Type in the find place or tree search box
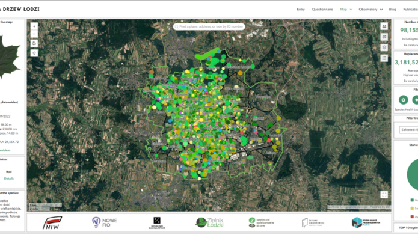Viewport: 418px width, 235px height. (209, 26)
